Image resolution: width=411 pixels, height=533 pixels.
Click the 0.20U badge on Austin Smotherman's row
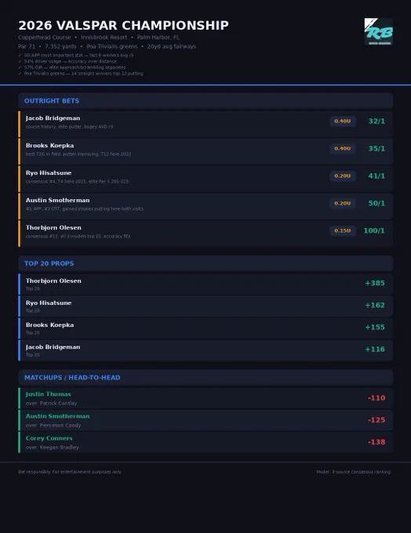click(x=343, y=203)
